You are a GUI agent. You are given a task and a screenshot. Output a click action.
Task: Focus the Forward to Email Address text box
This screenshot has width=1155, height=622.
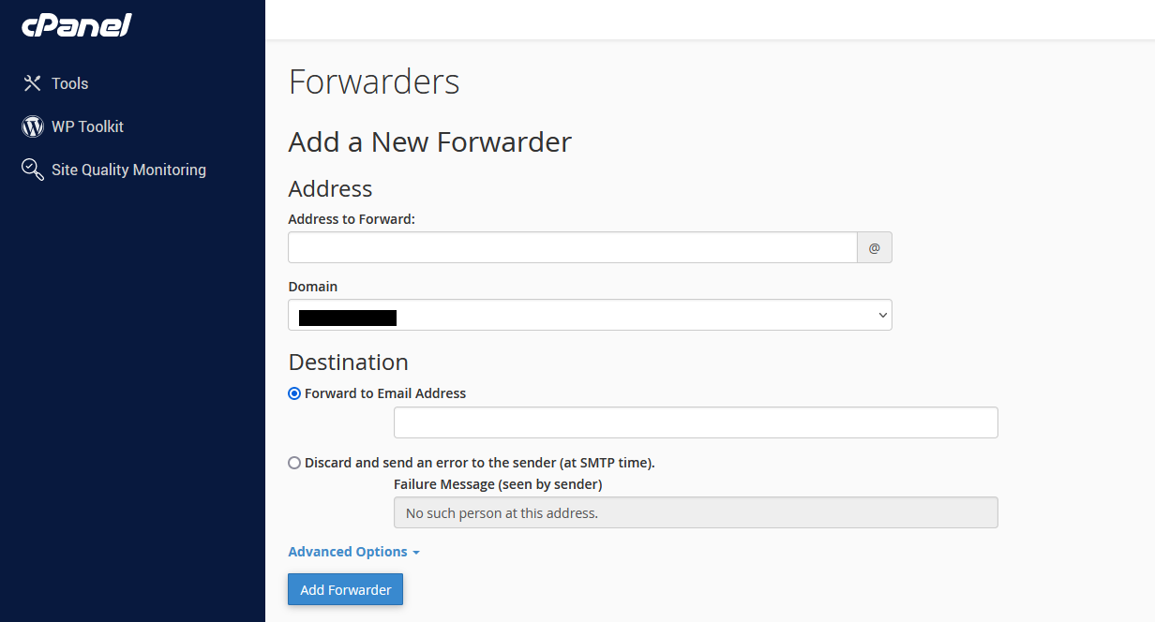(695, 422)
